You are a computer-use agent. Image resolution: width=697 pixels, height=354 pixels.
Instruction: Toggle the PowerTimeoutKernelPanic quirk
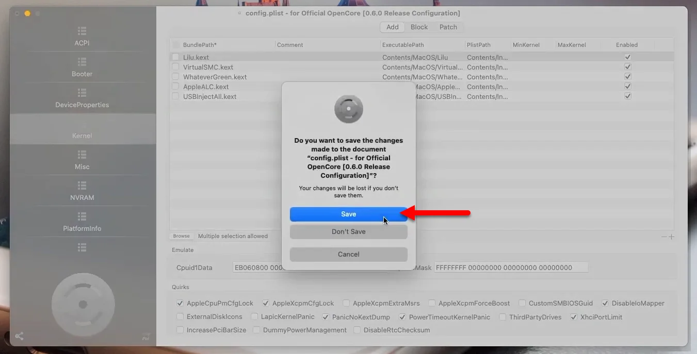402,317
